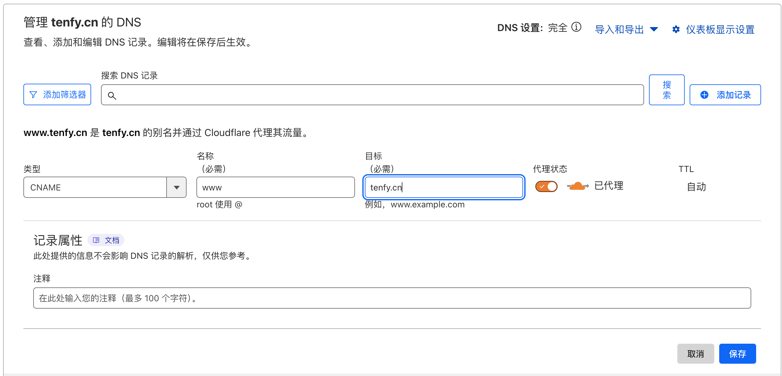This screenshot has width=782, height=376.
Task: Click the orange Cloudflare cloud icon
Action: (578, 186)
